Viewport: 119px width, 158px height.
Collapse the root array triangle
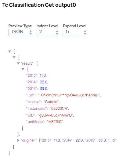point(10,52)
